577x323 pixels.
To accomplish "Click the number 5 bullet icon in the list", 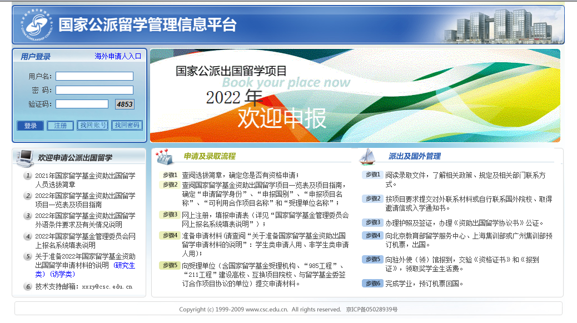I will coord(28,256).
